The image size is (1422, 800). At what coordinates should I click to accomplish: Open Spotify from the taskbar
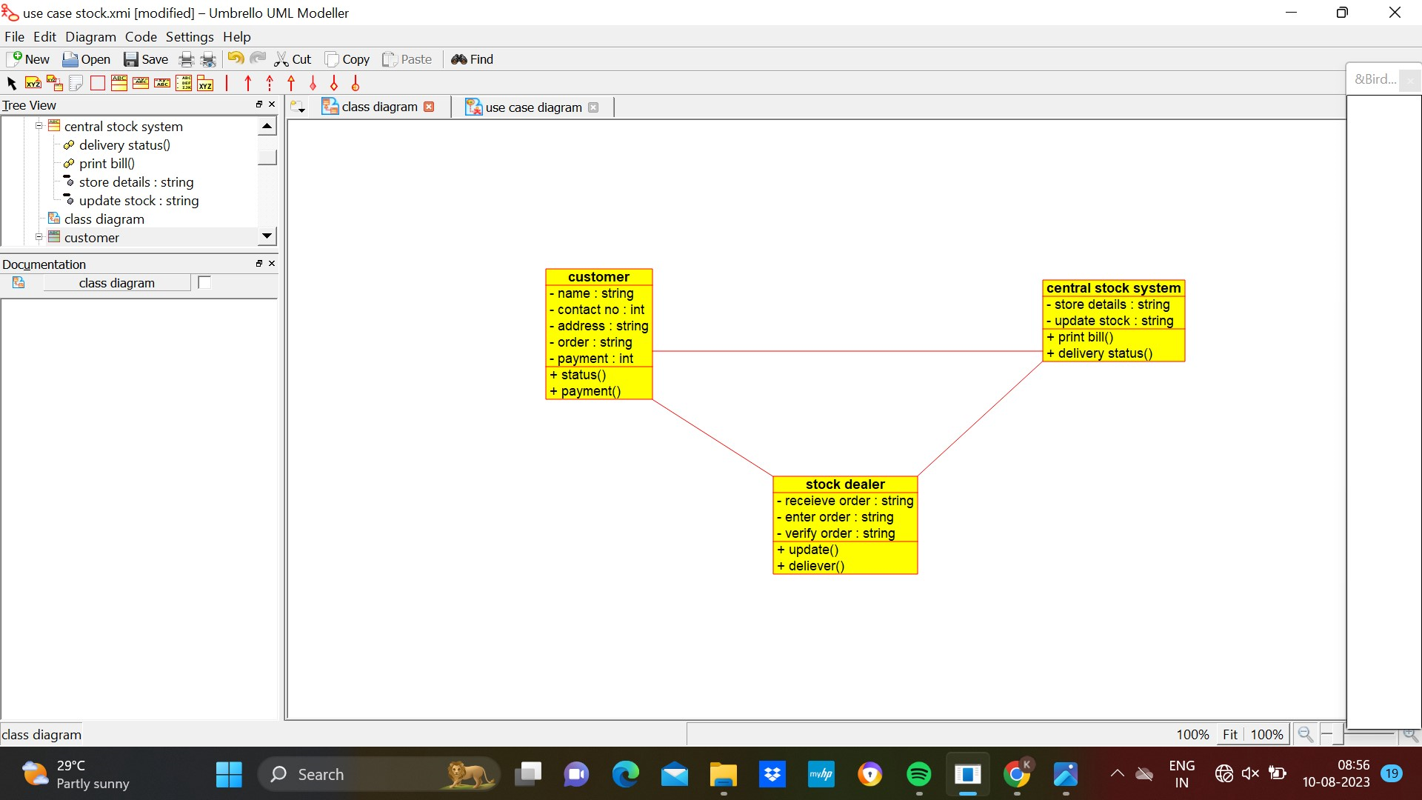918,774
